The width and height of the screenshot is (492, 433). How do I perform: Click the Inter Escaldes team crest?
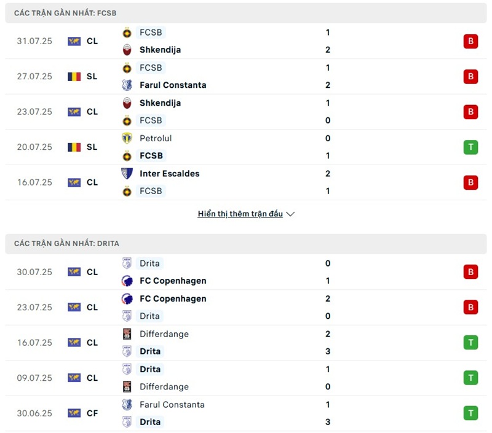pyautogui.click(x=127, y=174)
